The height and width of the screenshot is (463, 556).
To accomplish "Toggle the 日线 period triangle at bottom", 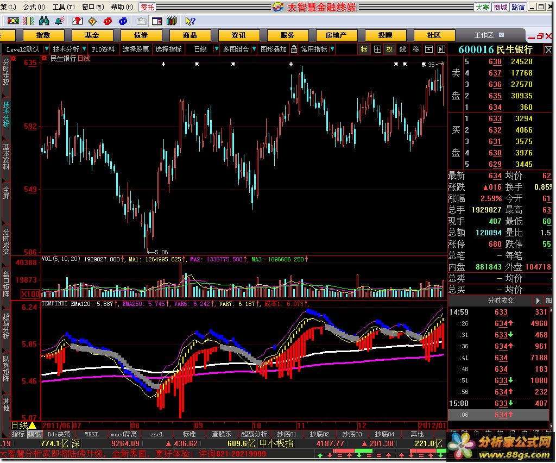I will (32, 425).
